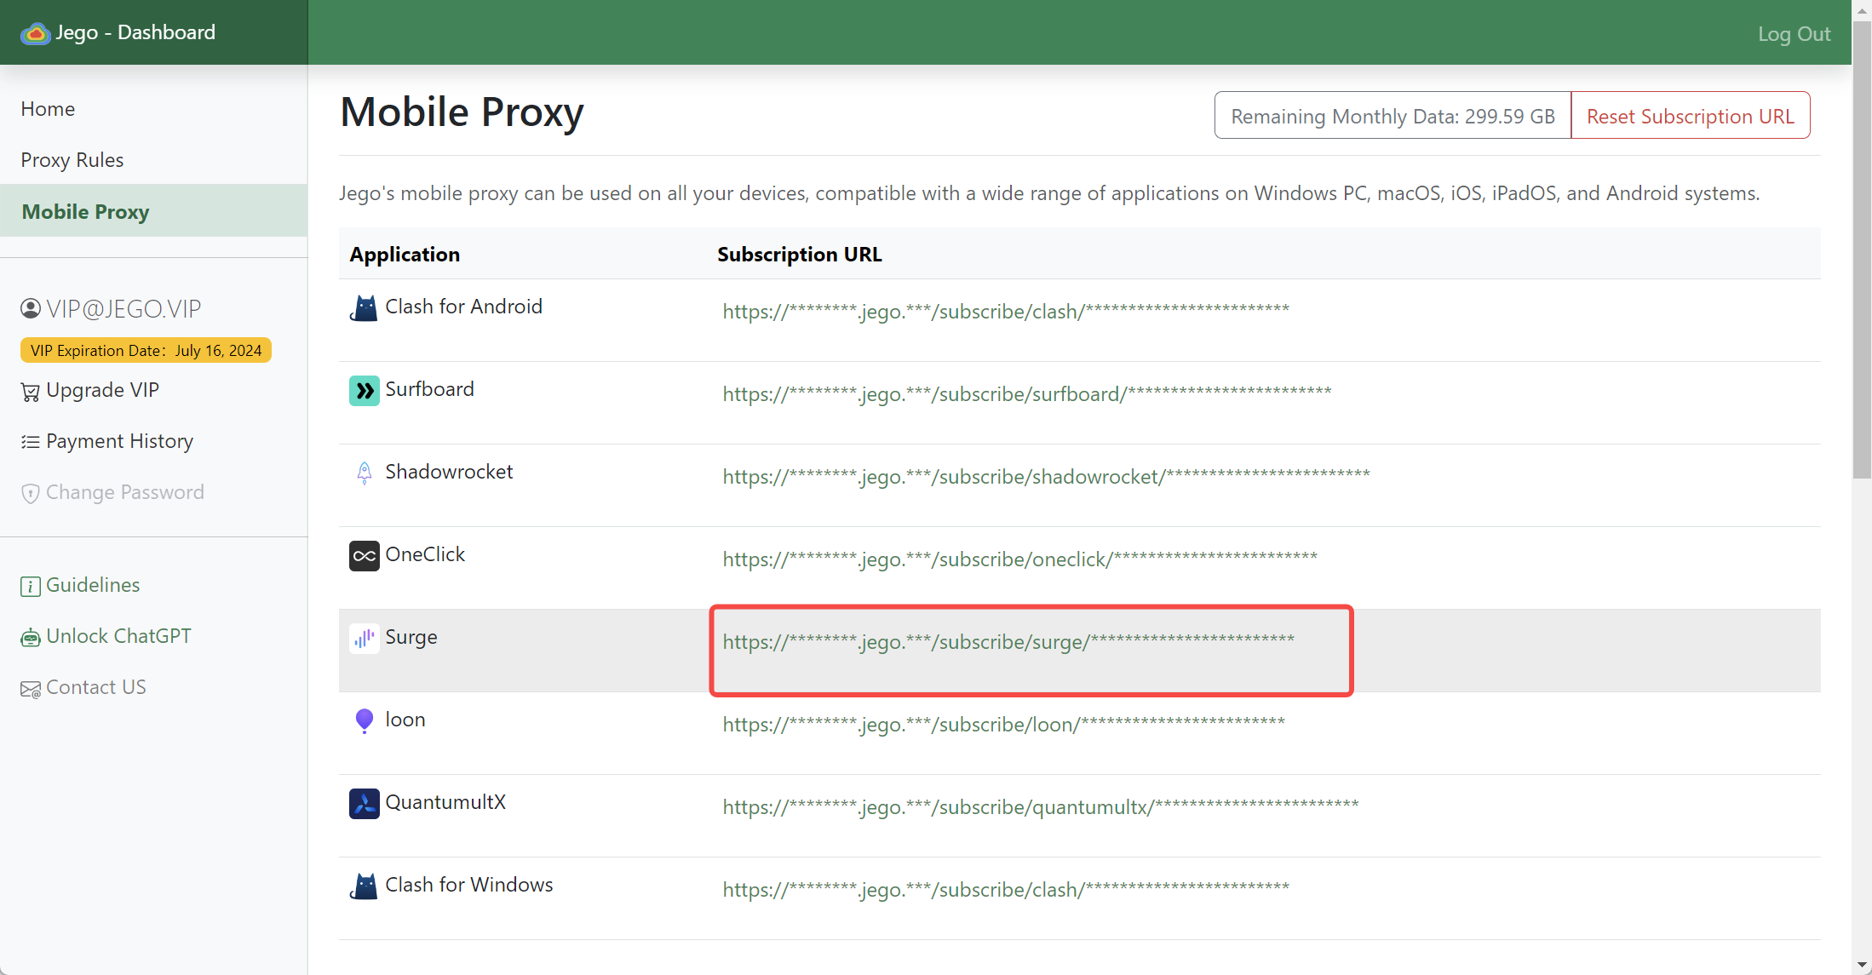Click the robot icon beside Unlock ChatGPT
The image size is (1872, 975).
(31, 637)
